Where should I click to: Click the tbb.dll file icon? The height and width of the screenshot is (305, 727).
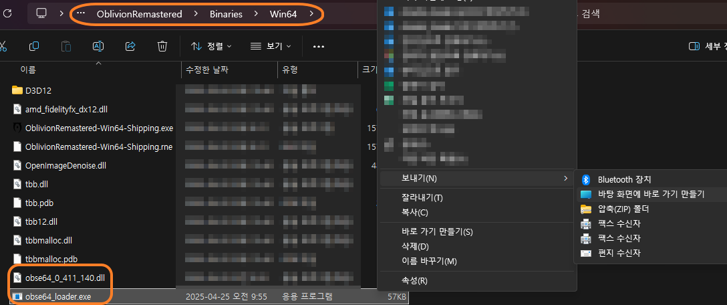[17, 184]
